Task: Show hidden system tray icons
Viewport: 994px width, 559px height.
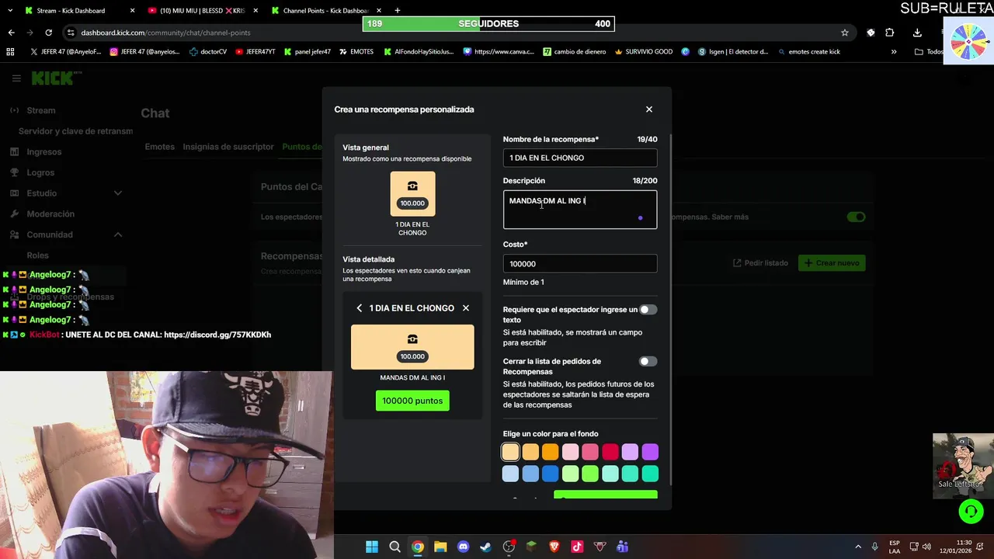Action: pyautogui.click(x=858, y=547)
